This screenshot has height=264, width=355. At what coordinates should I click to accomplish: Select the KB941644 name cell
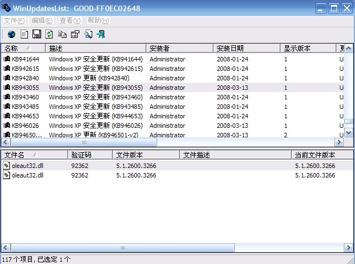pos(25,59)
